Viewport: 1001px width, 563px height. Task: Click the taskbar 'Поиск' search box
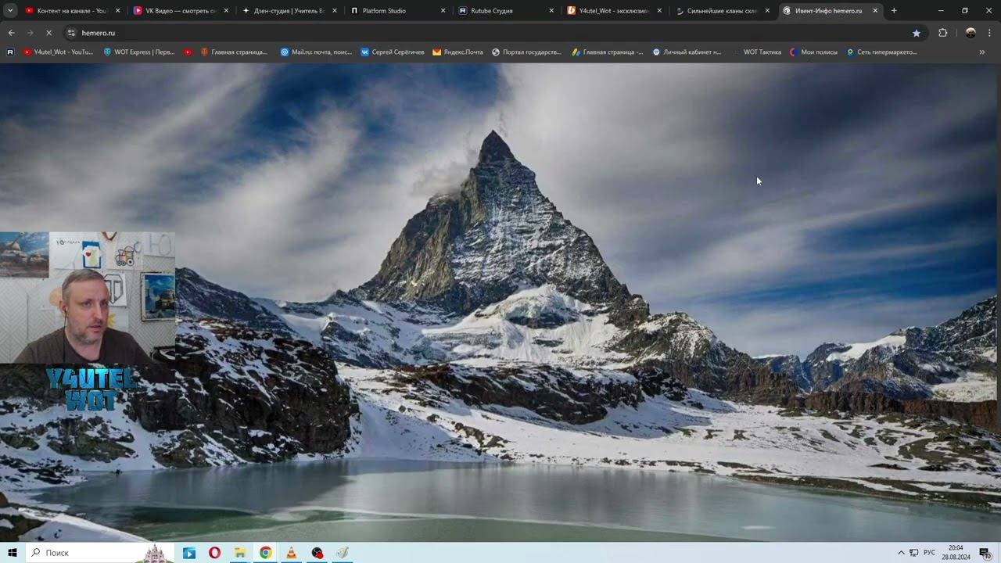[100, 553]
